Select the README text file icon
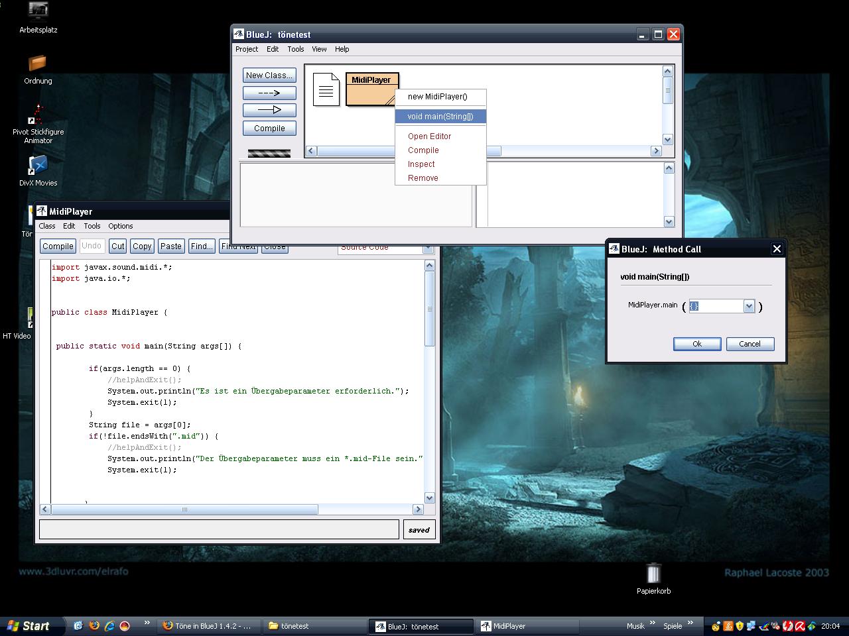849x636 pixels. tap(326, 89)
